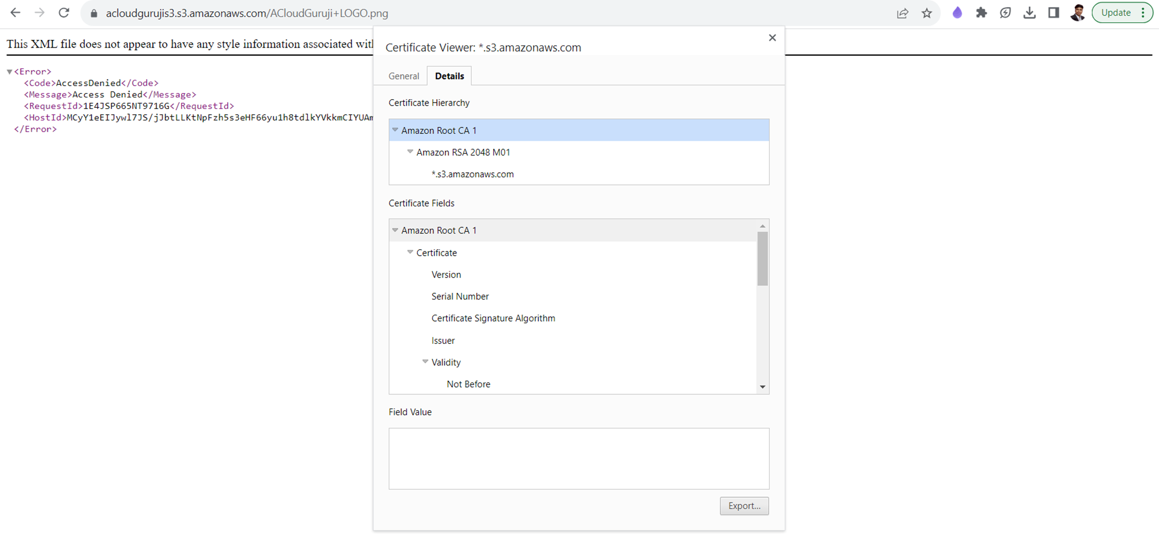Open the browser Downloads icon
The width and height of the screenshot is (1159, 535).
(1029, 13)
